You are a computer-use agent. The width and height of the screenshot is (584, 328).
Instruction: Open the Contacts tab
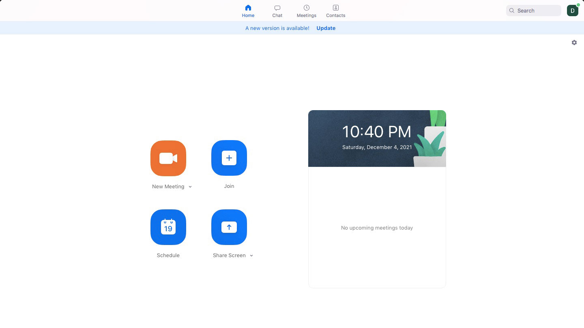[x=336, y=11]
